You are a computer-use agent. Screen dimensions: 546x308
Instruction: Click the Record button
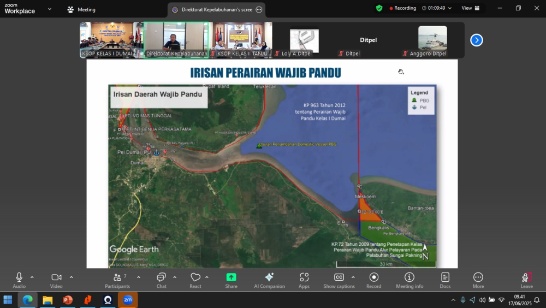click(373, 280)
